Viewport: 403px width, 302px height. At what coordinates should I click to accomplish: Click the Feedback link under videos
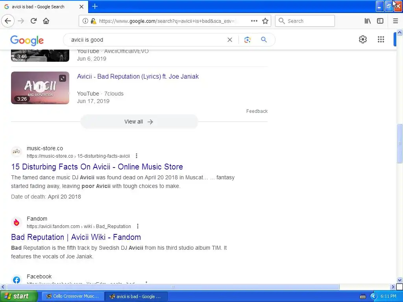(257, 111)
